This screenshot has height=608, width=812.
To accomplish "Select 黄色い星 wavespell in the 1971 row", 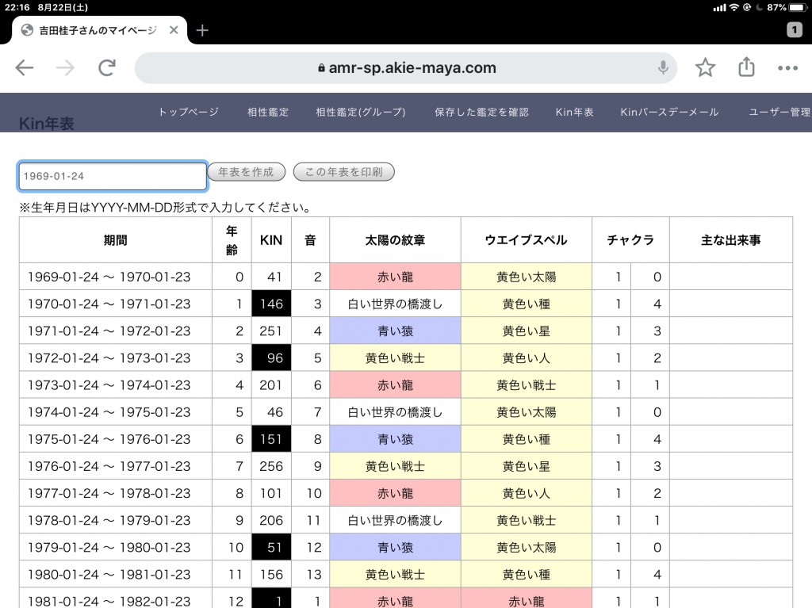I will [x=527, y=331].
